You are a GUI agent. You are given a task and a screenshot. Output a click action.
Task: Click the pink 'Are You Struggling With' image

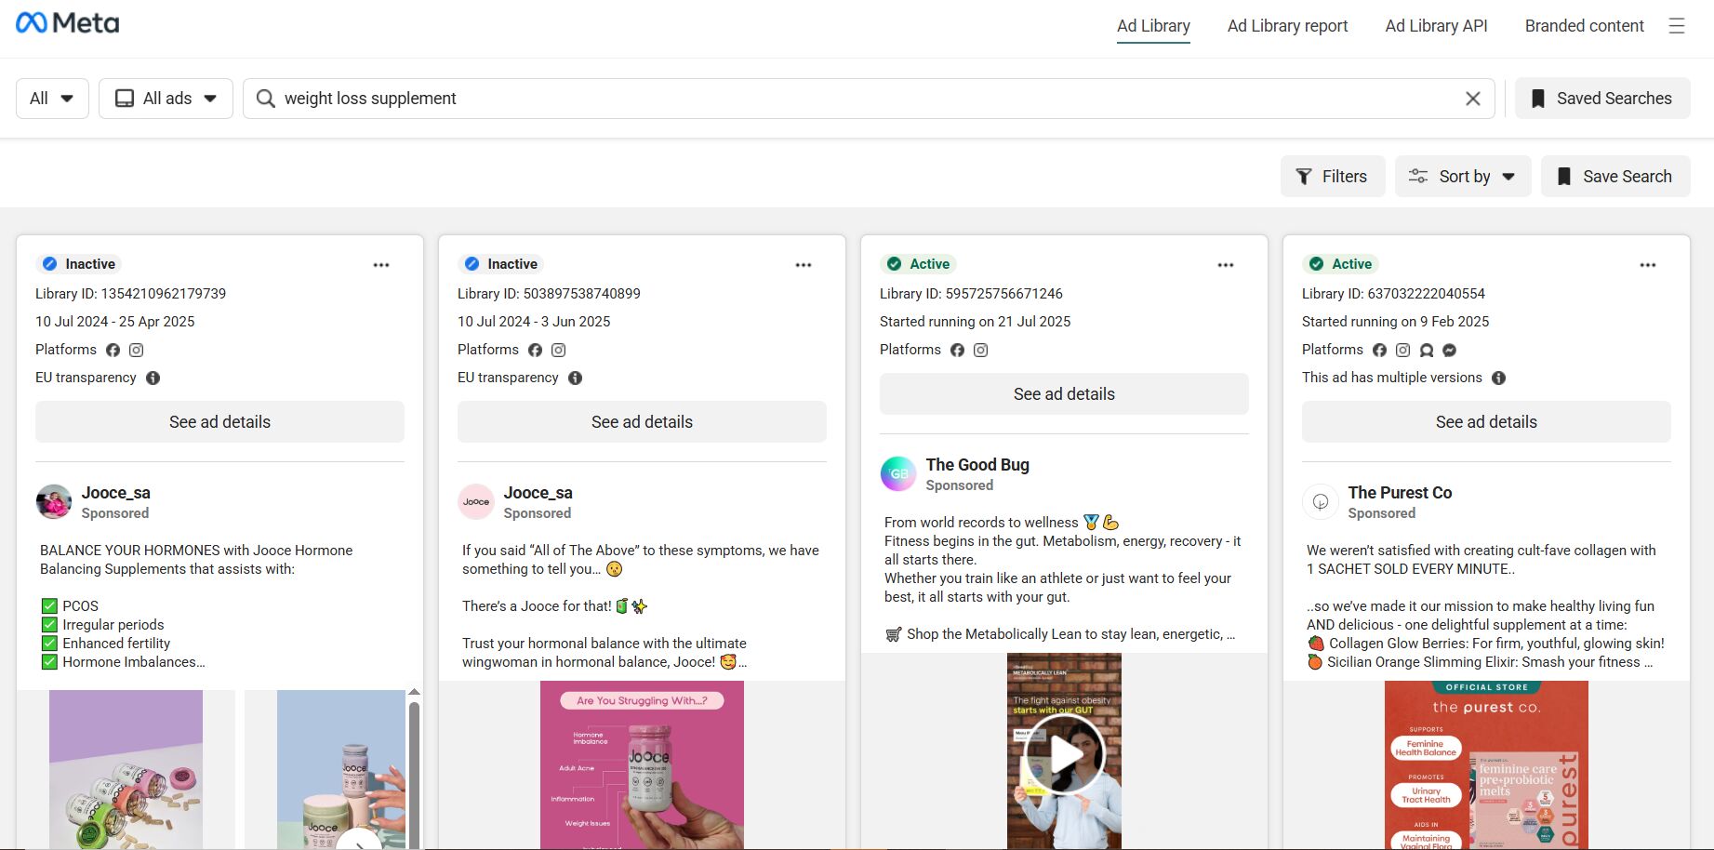tap(642, 764)
